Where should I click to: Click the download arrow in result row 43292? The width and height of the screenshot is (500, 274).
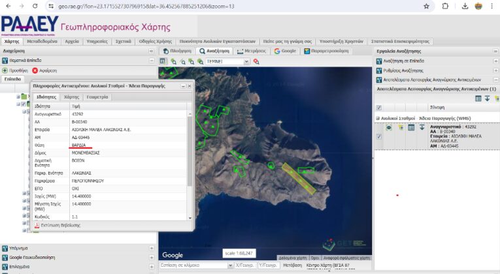pyautogui.click(x=422, y=128)
